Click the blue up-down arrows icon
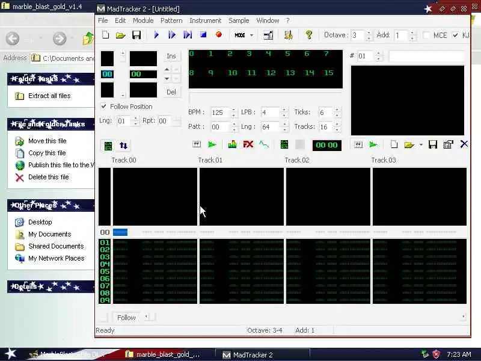The height and width of the screenshot is (361, 481). click(x=123, y=146)
